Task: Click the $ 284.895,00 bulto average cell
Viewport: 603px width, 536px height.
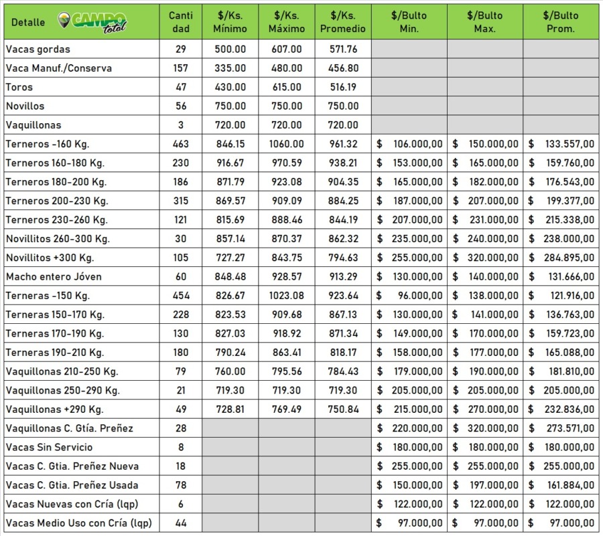Action: (561, 258)
